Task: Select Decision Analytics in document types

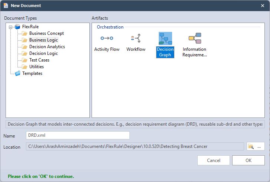Action: point(47,47)
